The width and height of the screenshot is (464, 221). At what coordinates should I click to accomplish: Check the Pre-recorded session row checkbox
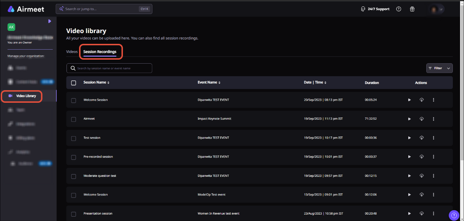[x=74, y=157]
